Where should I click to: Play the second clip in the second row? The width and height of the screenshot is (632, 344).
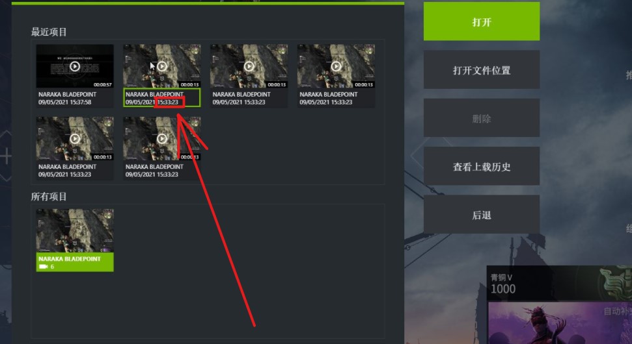point(162,139)
